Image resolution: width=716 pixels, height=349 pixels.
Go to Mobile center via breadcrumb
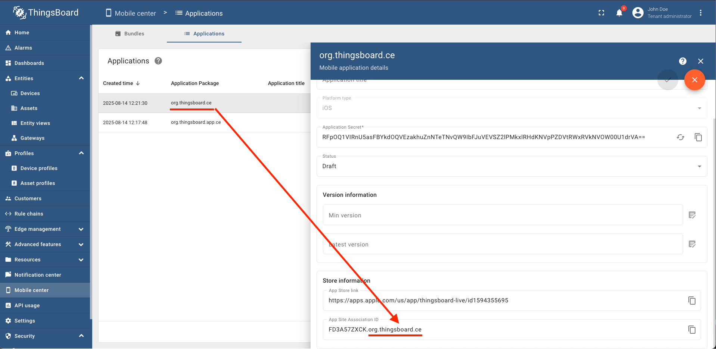[135, 13]
